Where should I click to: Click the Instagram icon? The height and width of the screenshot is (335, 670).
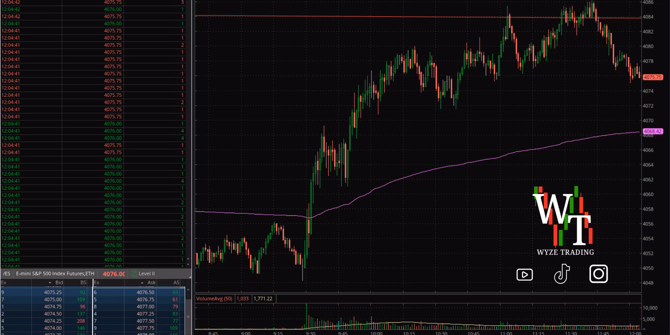598,274
